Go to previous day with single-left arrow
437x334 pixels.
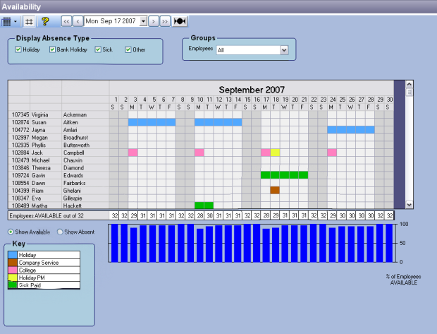pos(78,21)
